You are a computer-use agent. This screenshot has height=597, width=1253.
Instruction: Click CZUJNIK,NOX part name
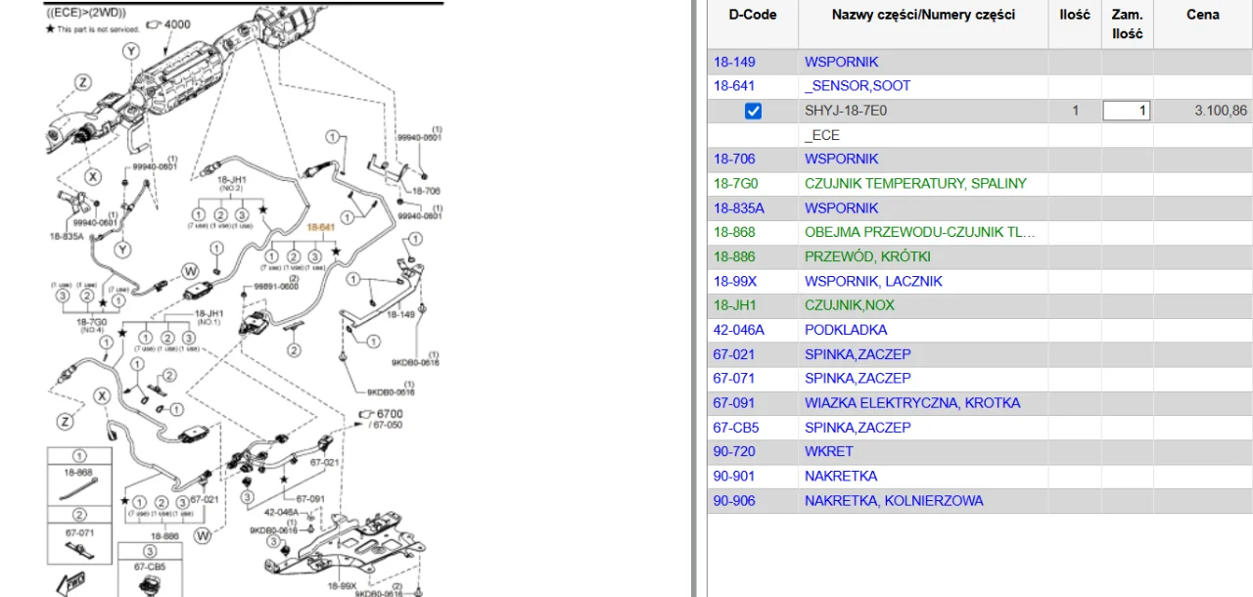[x=849, y=305]
